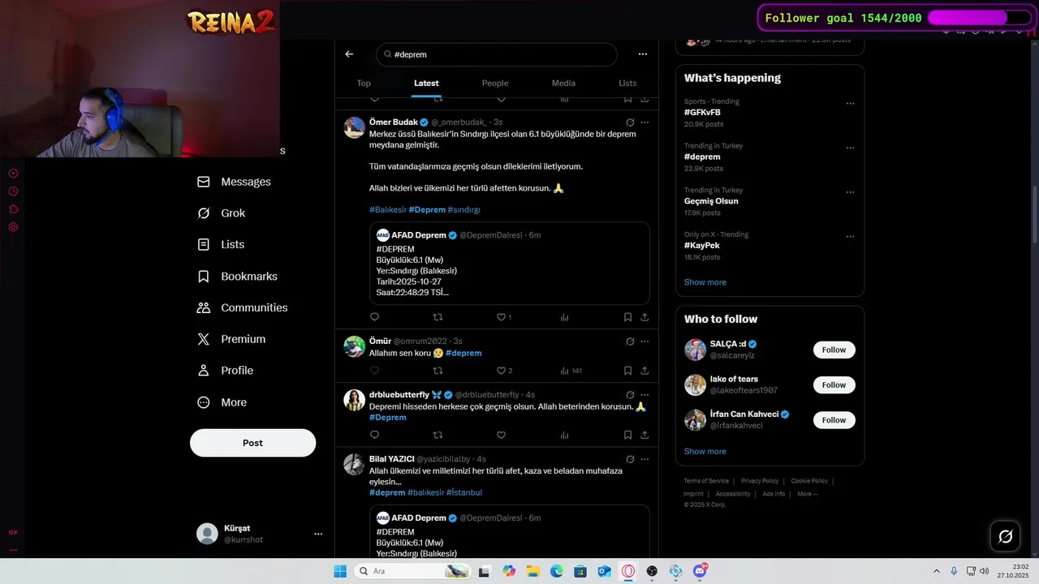Follow İrfan Can Kahveci

834,420
